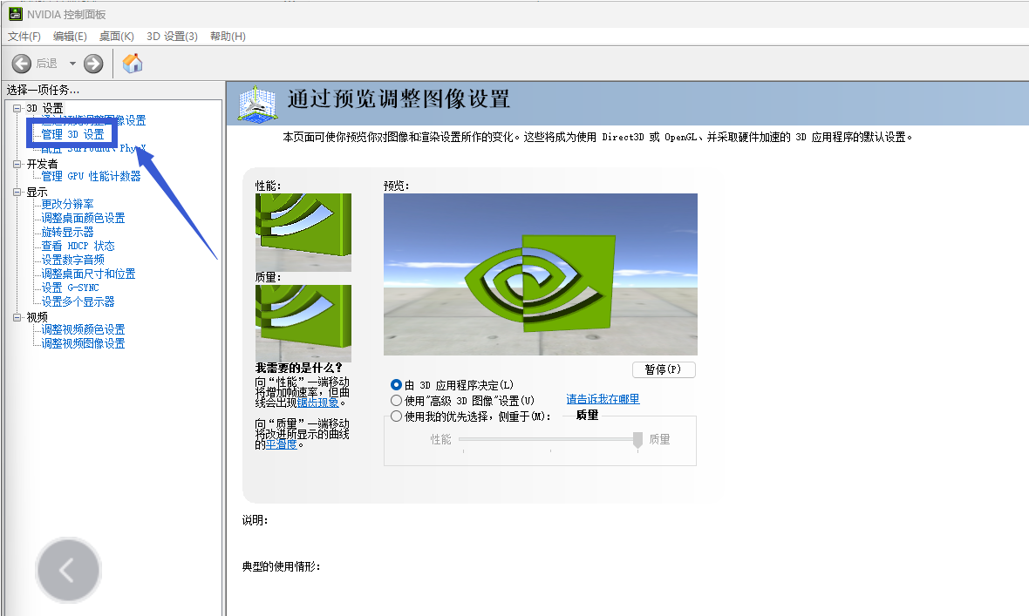Screen dimensions: 1029x616
Task: Click the 质量 sample thumbnail
Action: (303, 323)
